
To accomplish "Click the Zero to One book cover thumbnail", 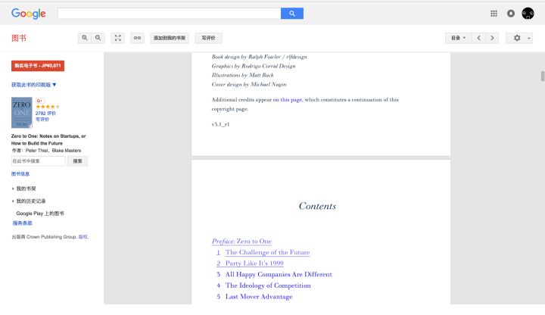I will click(x=21, y=113).
